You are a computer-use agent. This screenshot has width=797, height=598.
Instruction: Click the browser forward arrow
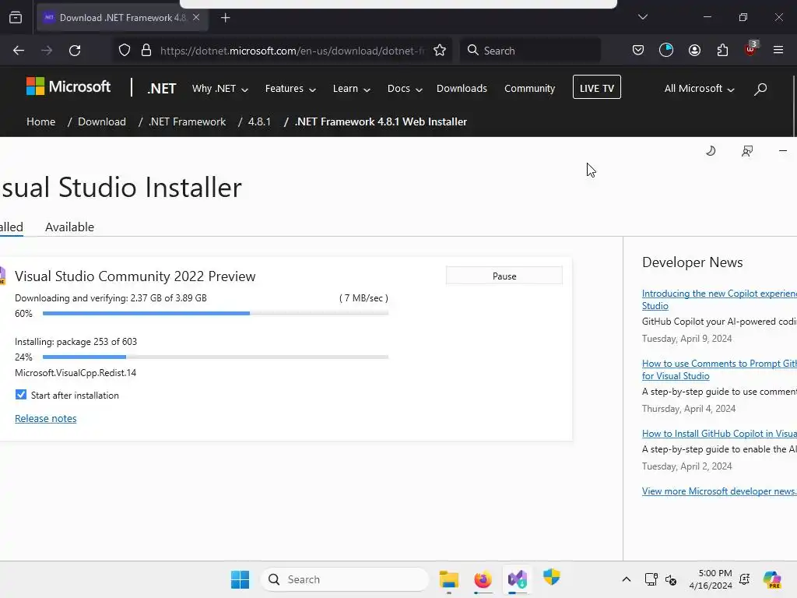click(47, 51)
